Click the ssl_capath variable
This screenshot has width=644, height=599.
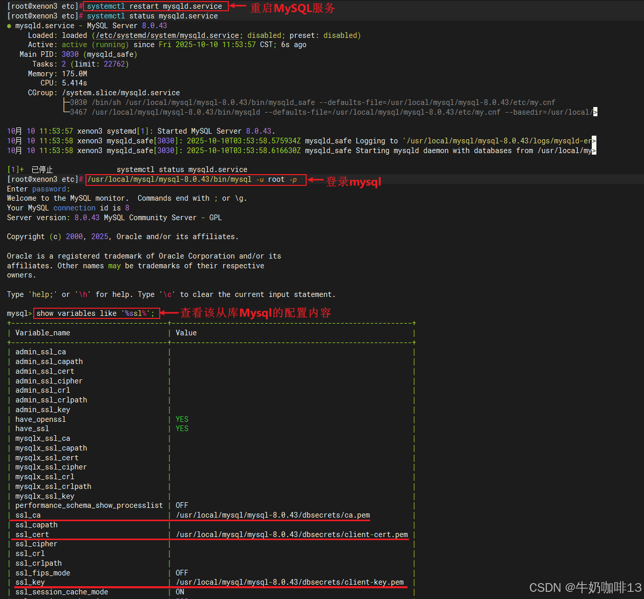pos(36,525)
